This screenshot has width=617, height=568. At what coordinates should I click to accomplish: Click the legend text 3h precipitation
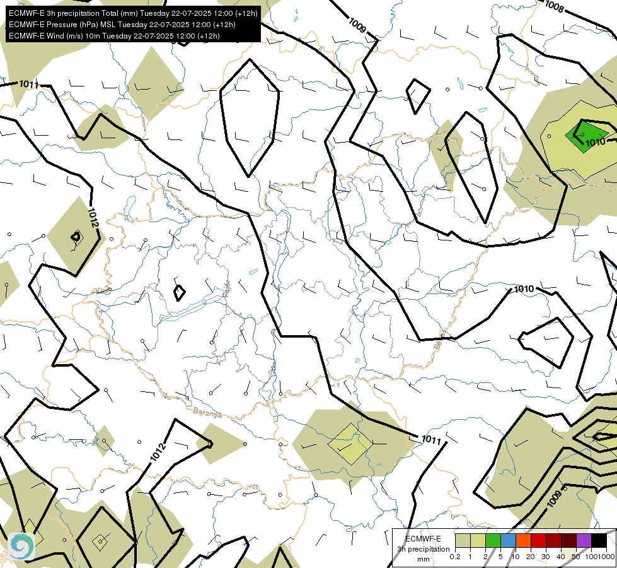pos(423,549)
